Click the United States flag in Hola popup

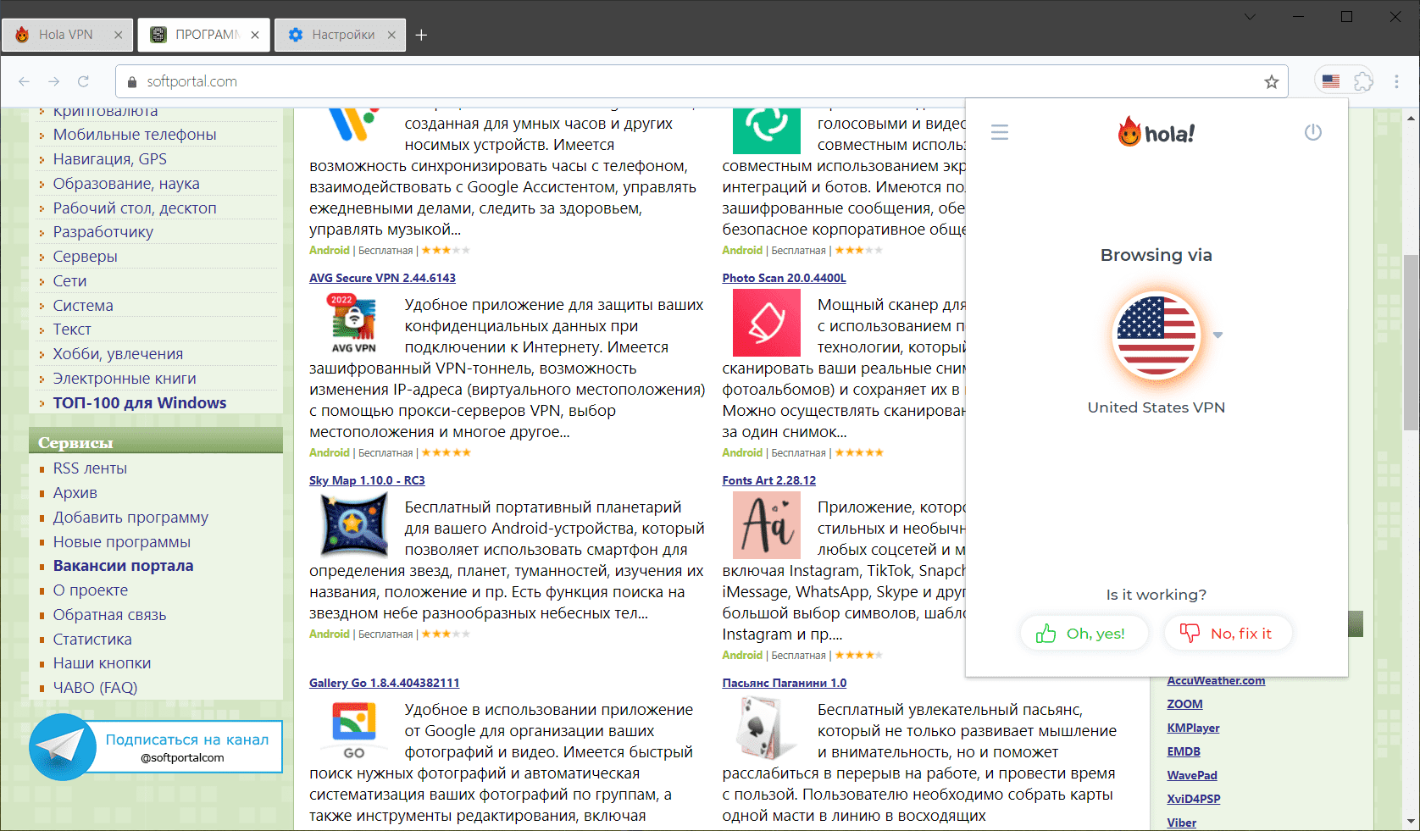point(1157,335)
